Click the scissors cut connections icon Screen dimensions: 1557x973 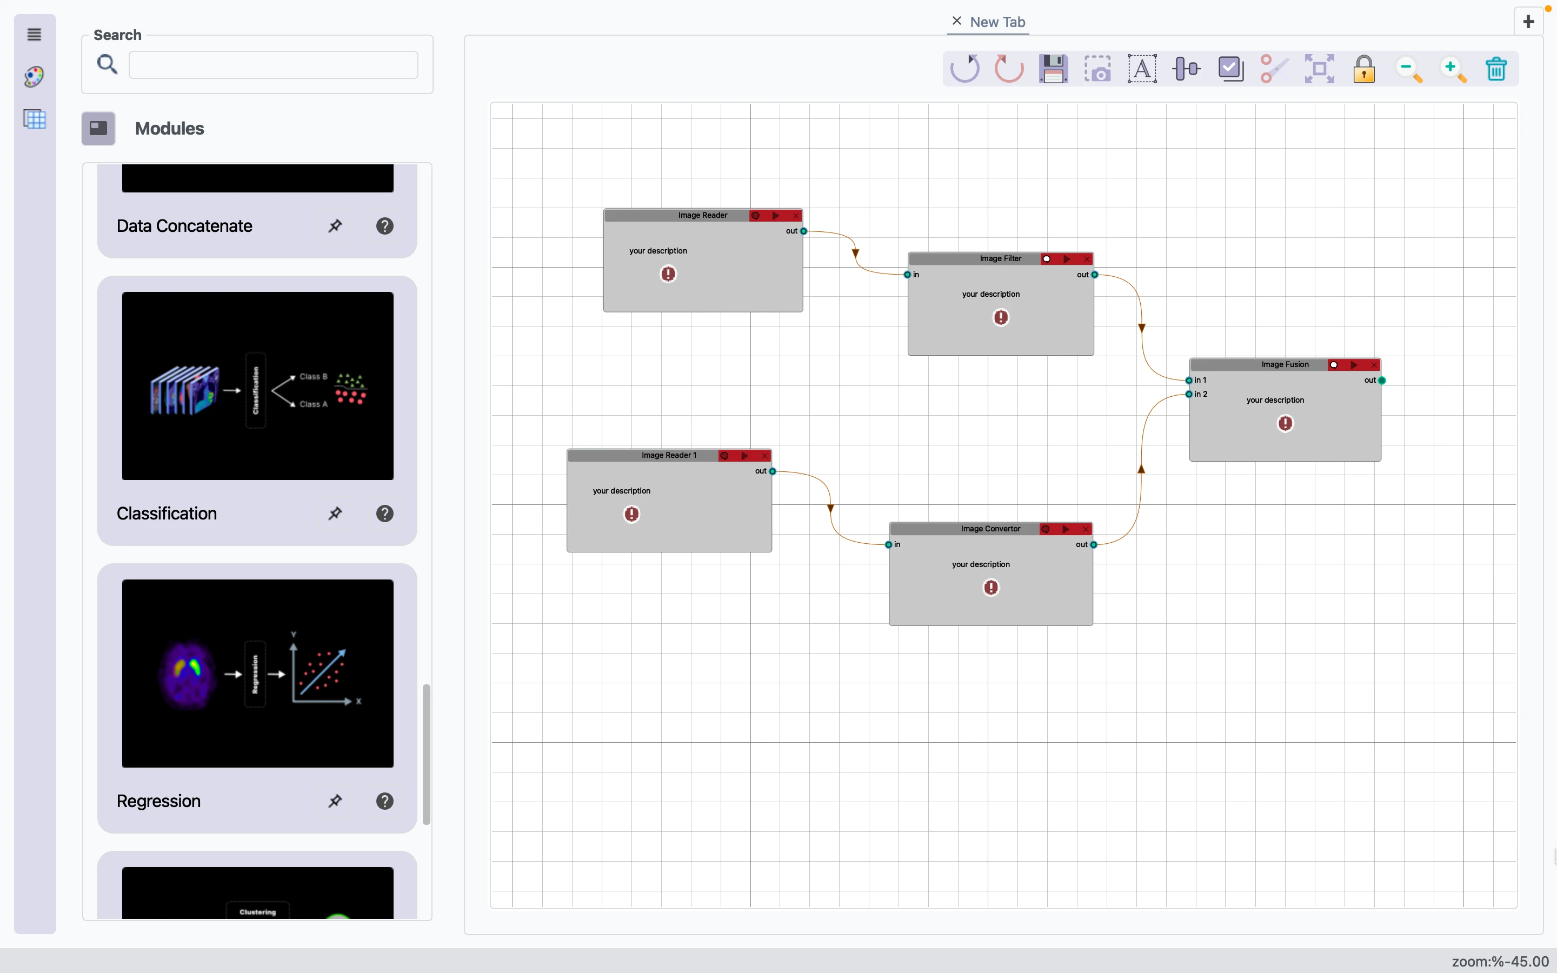coord(1274,69)
